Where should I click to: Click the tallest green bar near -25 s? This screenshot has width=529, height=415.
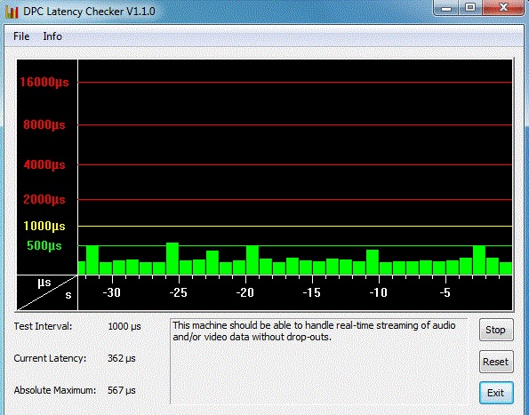click(172, 259)
